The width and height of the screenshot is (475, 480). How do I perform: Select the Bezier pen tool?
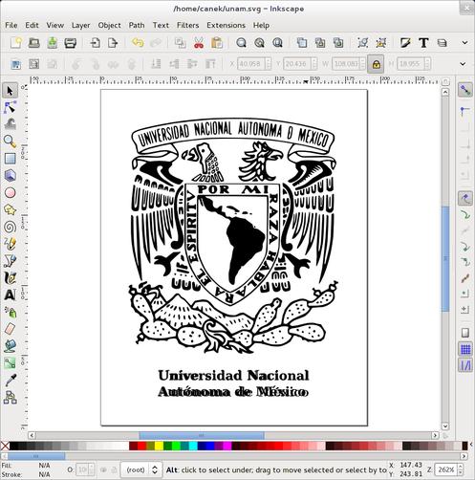[x=10, y=261]
